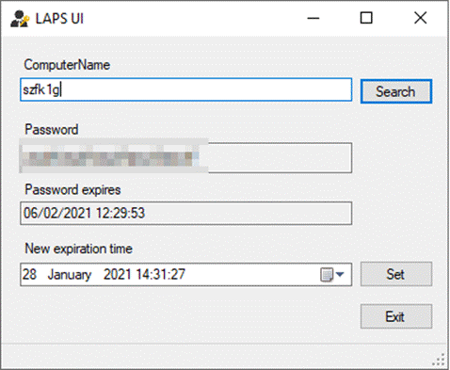The image size is (450, 370).
Task: Open the calendar dropdown for new expiration
Action: point(340,275)
